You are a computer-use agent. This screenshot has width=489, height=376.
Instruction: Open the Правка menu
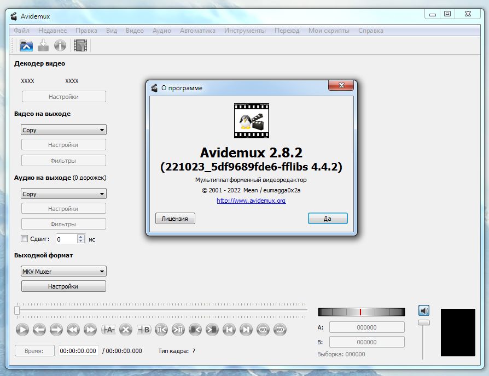86,31
